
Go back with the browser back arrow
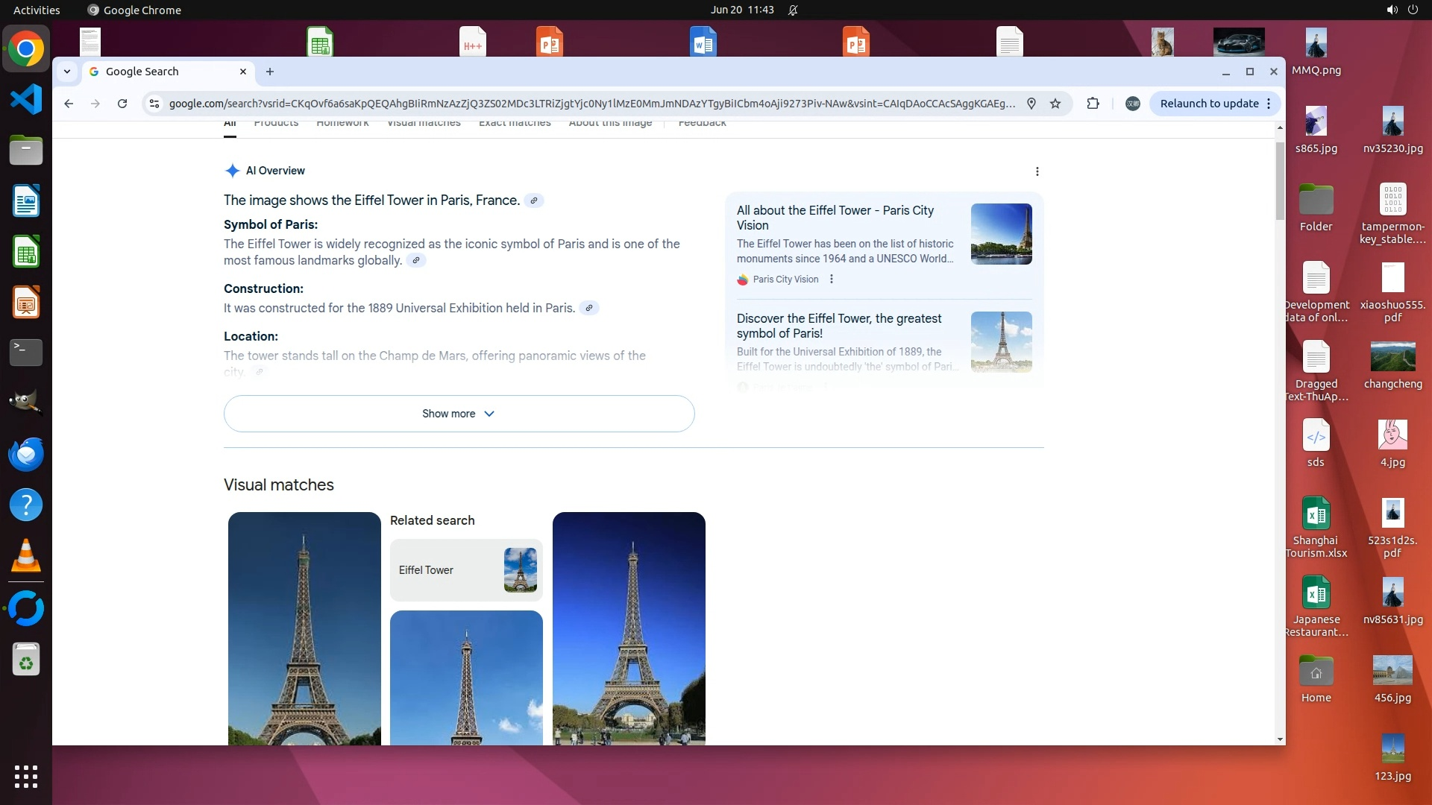pyautogui.click(x=69, y=104)
